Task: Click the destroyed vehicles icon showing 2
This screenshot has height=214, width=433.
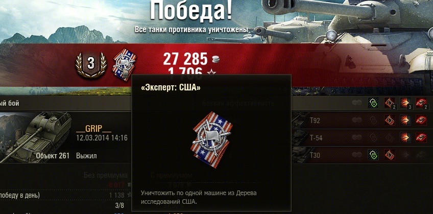Action: point(421,103)
